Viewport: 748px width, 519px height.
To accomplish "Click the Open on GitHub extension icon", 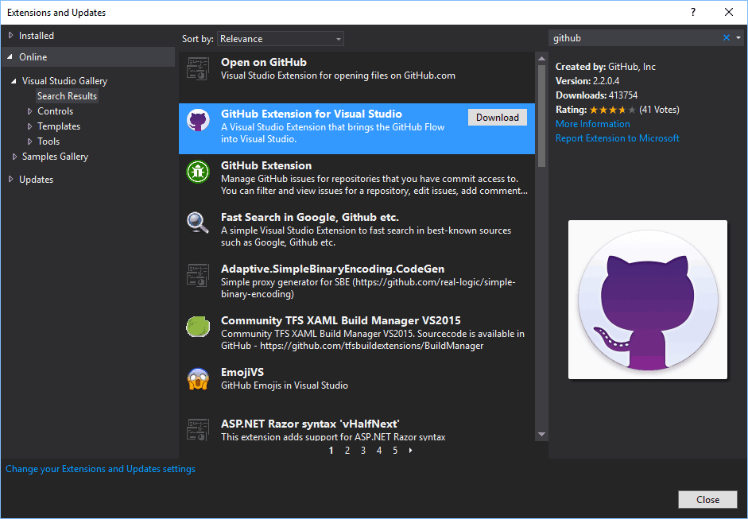I will (197, 68).
